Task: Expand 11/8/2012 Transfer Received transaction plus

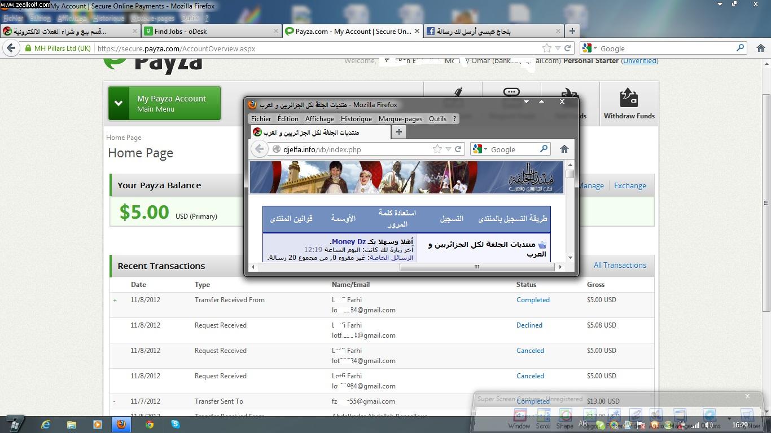Action: pos(115,300)
